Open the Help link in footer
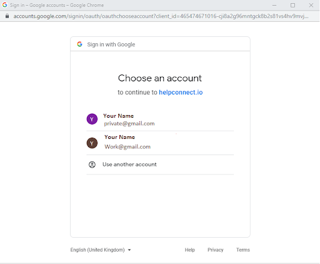This screenshot has width=320, height=264. pos(190,250)
